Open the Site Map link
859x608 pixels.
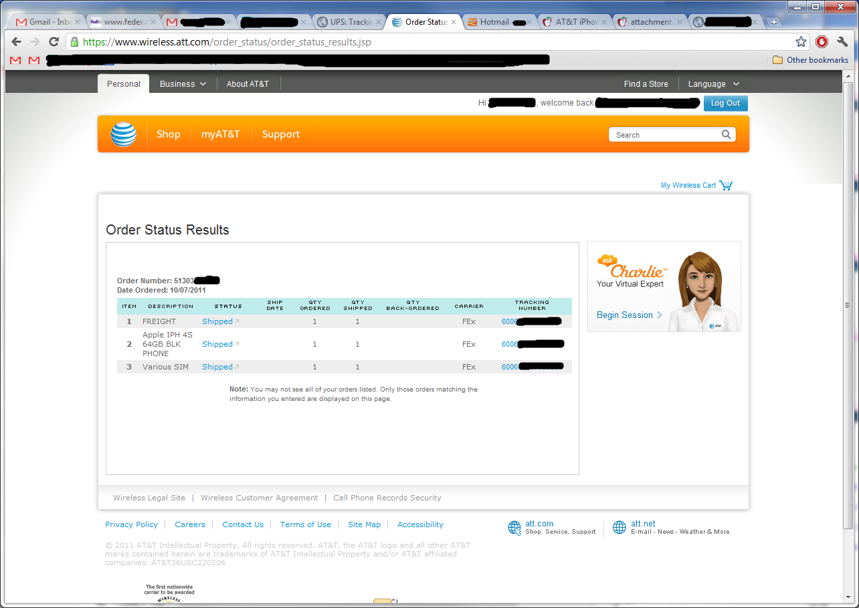[364, 524]
